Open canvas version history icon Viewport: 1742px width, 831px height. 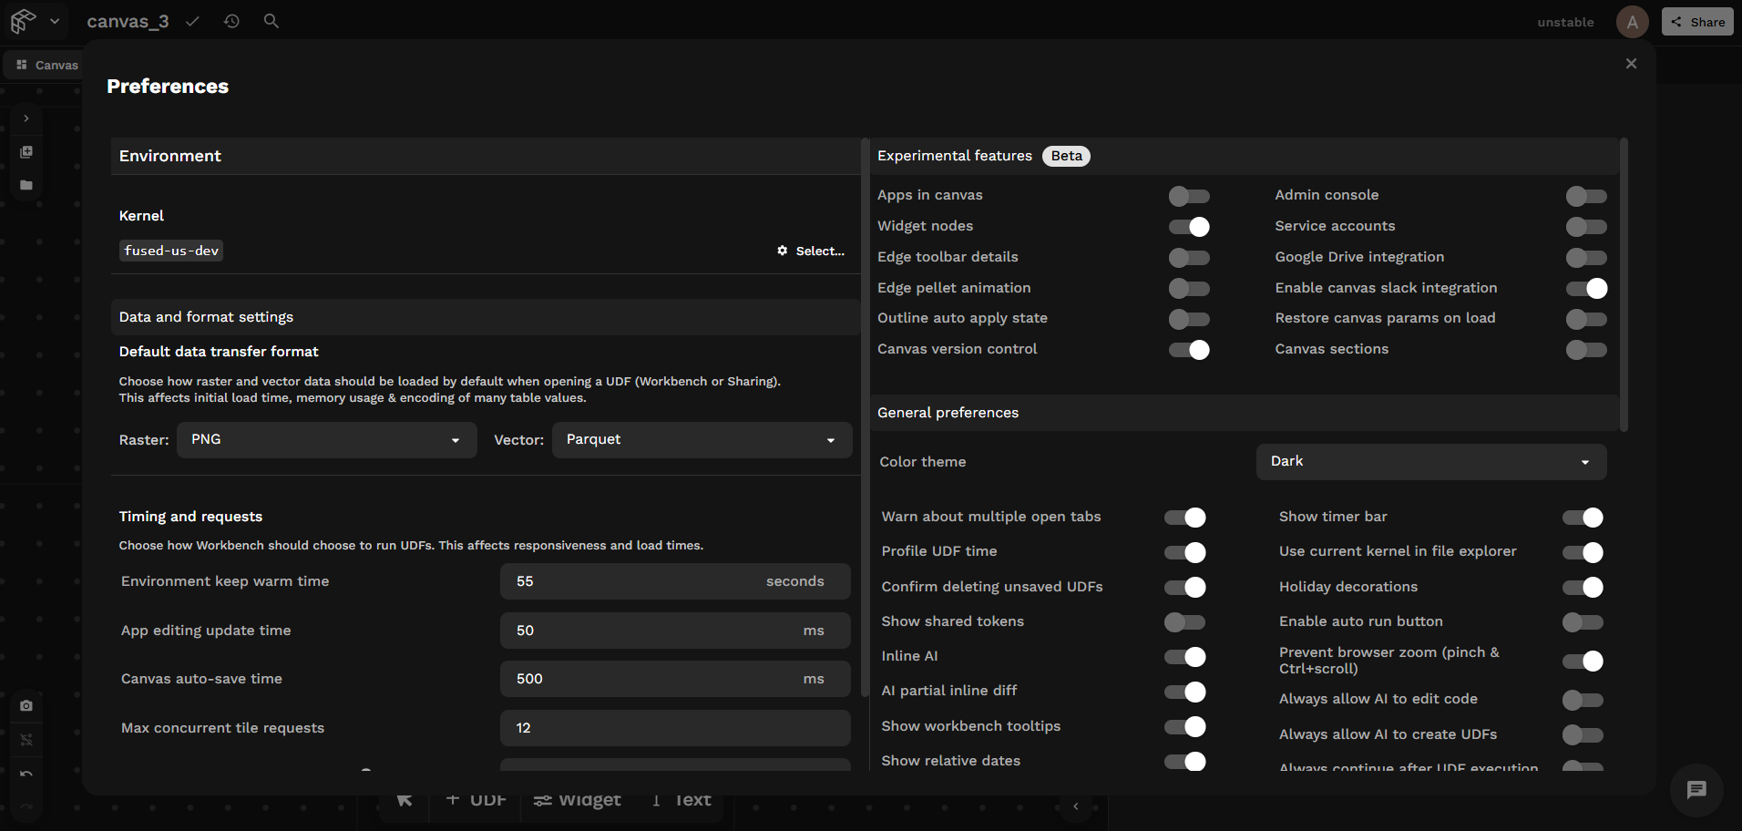231,21
